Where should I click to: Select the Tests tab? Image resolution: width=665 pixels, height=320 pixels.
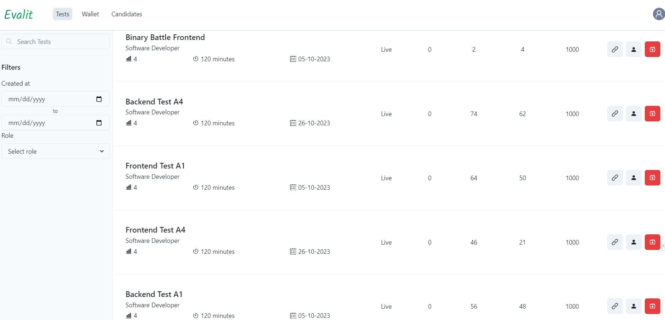62,14
